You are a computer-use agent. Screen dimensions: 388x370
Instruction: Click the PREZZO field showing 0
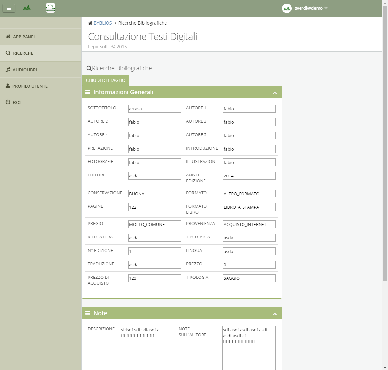click(249, 265)
